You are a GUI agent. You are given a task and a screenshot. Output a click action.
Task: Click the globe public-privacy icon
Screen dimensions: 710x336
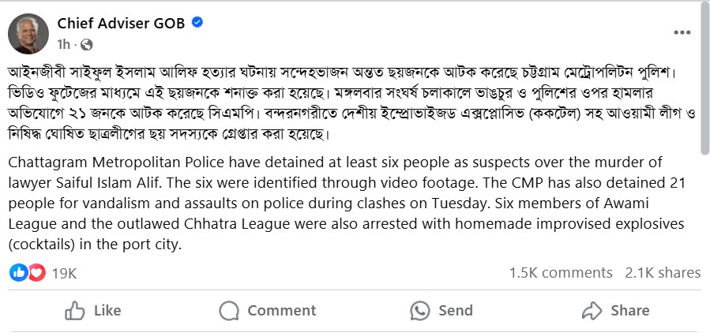[x=85, y=44]
